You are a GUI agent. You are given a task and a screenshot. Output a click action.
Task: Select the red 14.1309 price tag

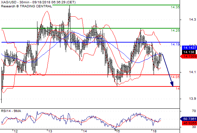point(189,57)
